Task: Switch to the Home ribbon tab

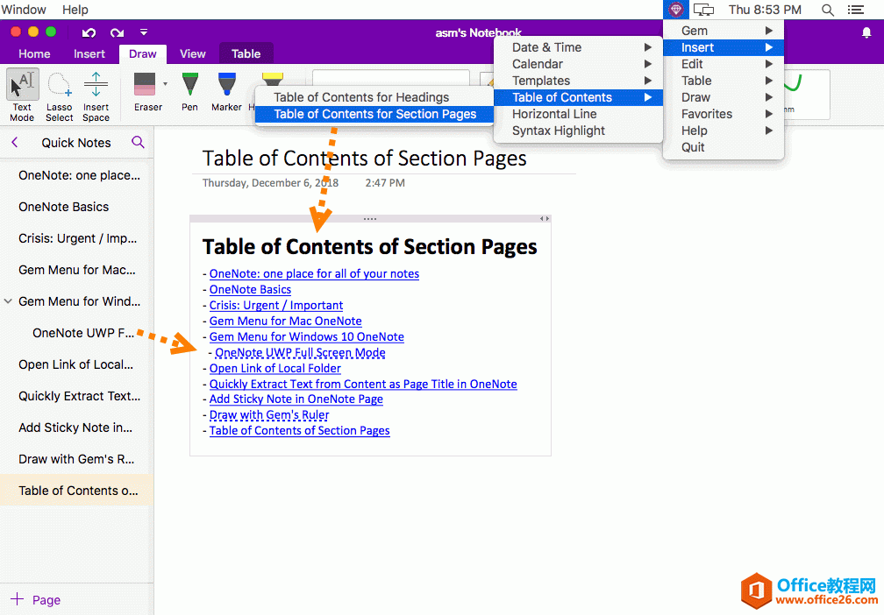Action: pyautogui.click(x=34, y=54)
